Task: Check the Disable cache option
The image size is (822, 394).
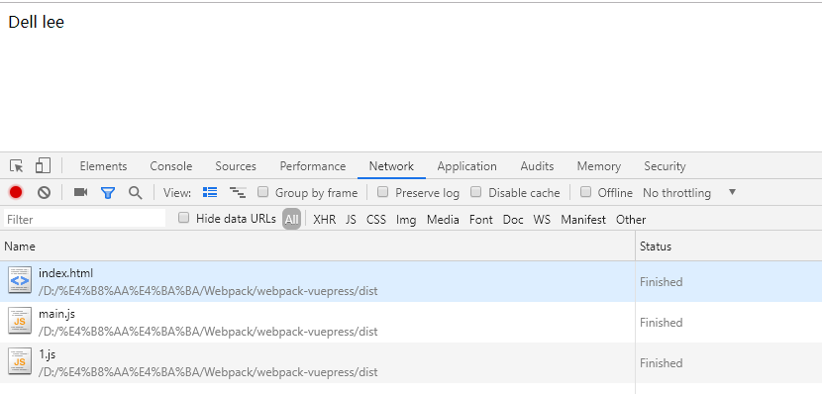Action: tap(475, 192)
